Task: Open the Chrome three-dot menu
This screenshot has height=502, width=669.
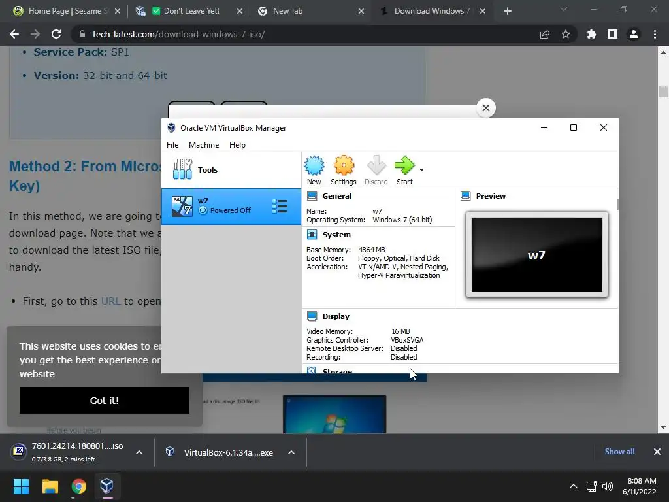Action: pos(655,34)
